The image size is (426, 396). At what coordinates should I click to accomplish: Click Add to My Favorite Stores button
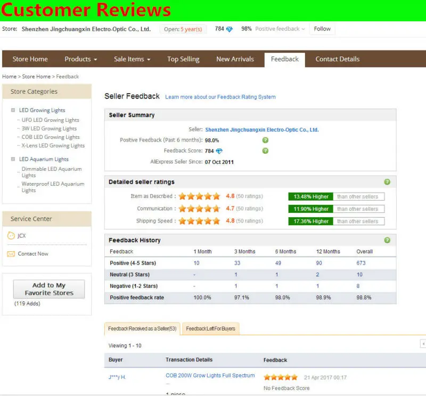tap(49, 289)
